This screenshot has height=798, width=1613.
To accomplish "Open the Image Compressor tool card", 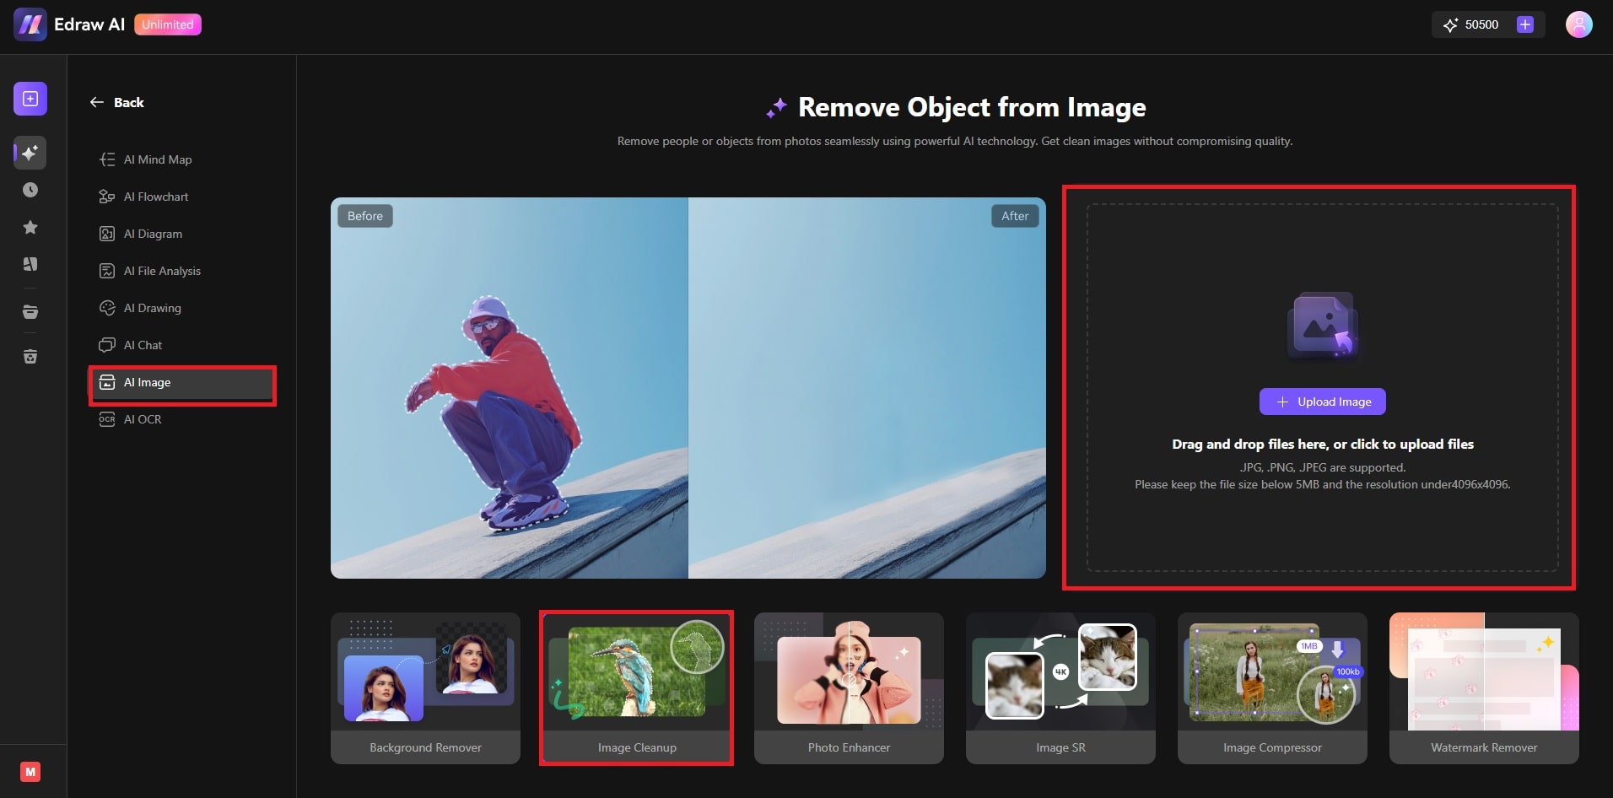I will click(x=1272, y=688).
